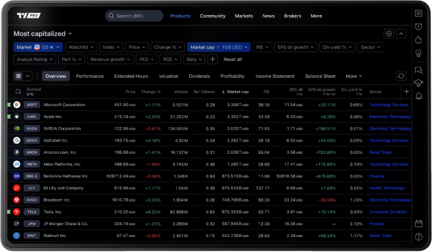Image resolution: width=432 pixels, height=252 pixels.
Task: Toggle the flag marker on AAPL row
Action: [x=9, y=117]
